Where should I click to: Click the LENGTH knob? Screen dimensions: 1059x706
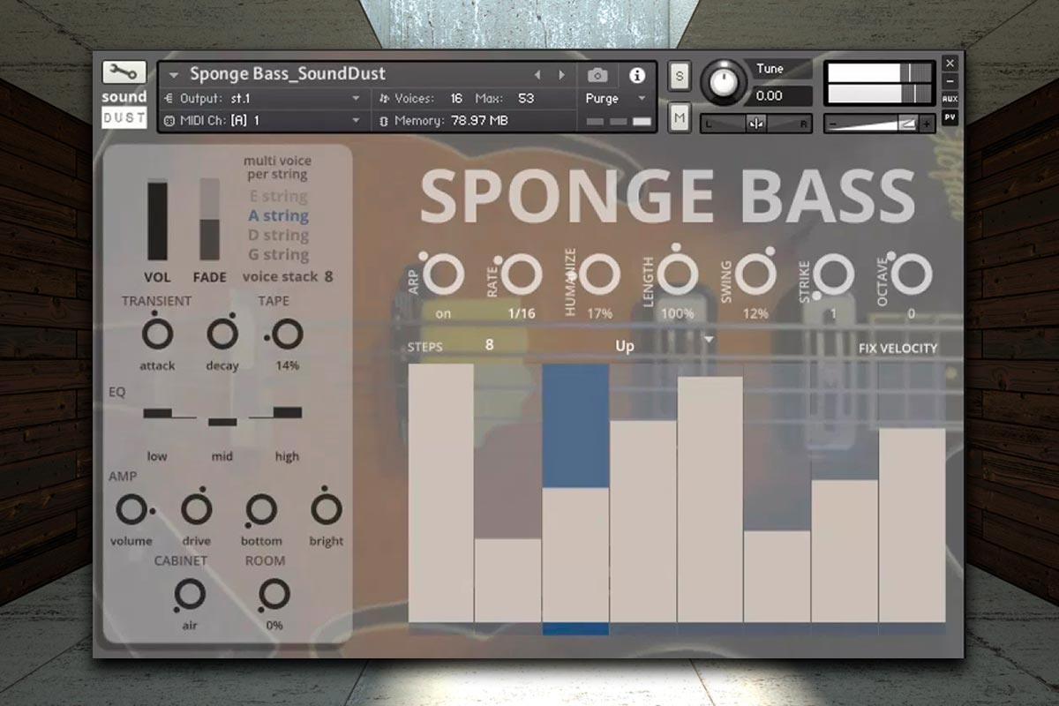tap(678, 273)
